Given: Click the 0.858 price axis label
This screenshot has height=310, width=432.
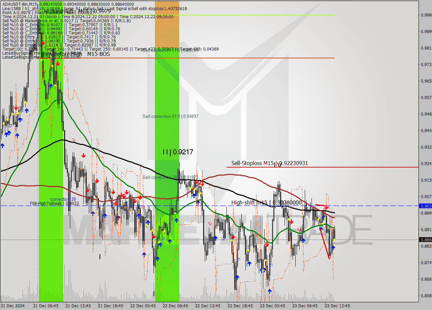Looking at the screenshot, I should tap(426, 296).
